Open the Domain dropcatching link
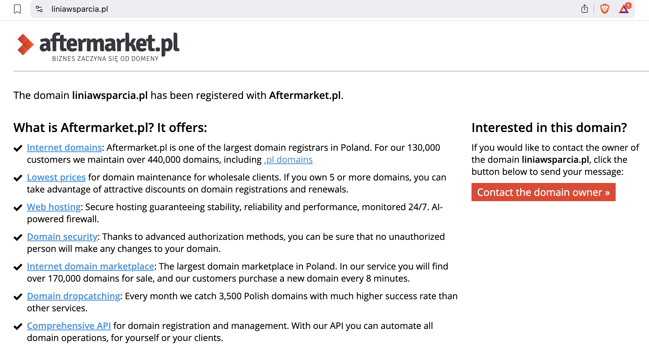The image size is (649, 348). click(x=73, y=296)
